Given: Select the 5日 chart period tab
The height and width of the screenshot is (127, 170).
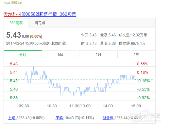Looking at the screenshot, I should pos(61,54).
